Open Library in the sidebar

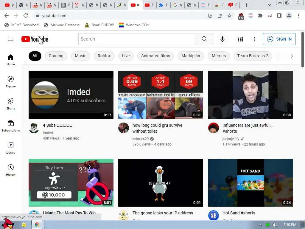[11, 148]
